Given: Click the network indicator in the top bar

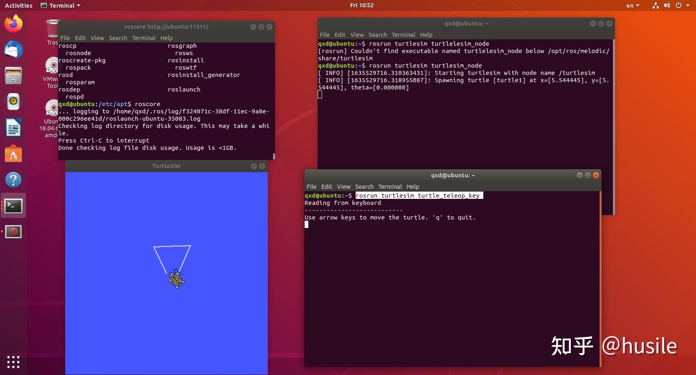Looking at the screenshot, I should tap(655, 6).
